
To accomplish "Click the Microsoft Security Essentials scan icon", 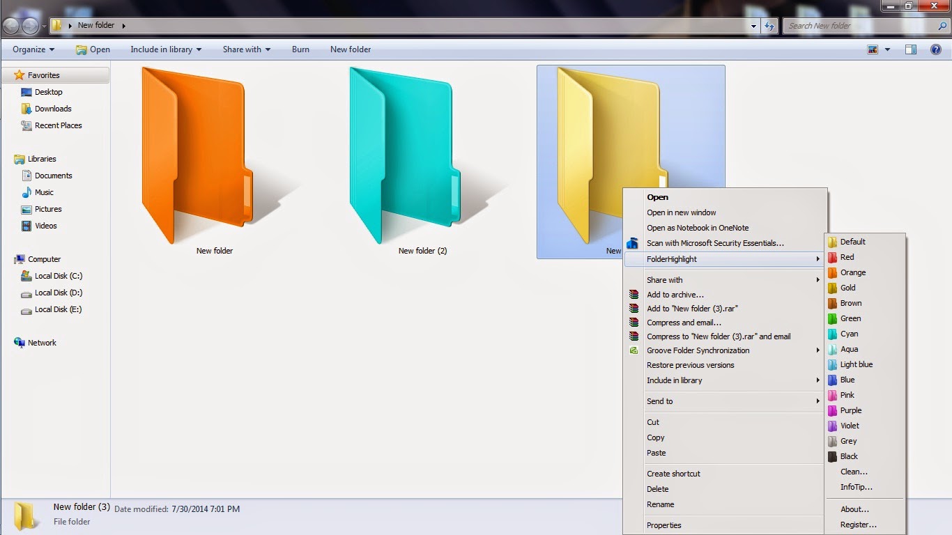I will click(x=634, y=243).
